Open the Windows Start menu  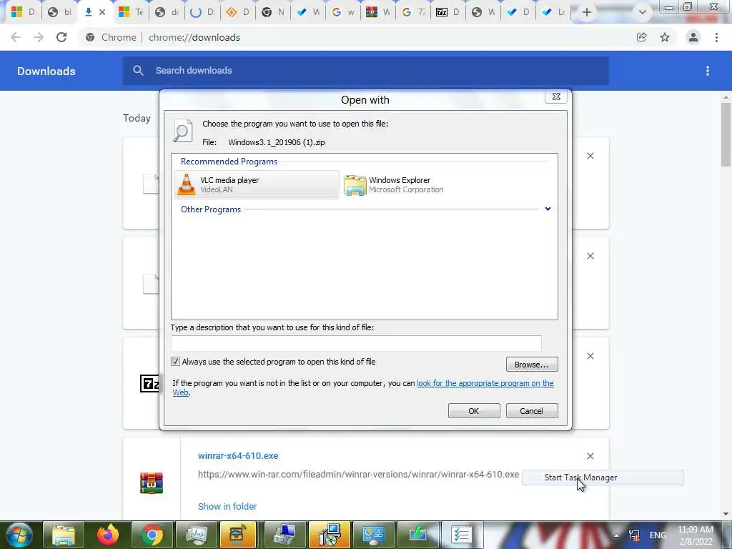(x=19, y=535)
